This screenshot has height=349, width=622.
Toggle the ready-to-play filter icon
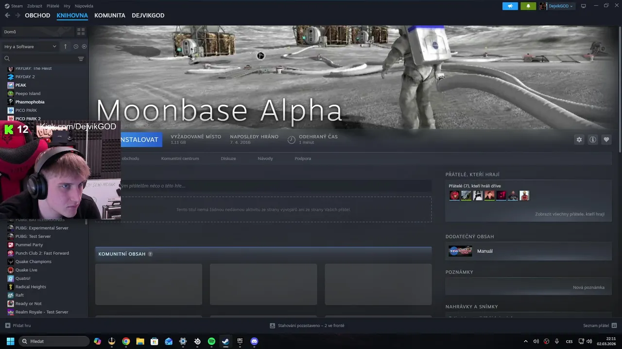pos(84,47)
